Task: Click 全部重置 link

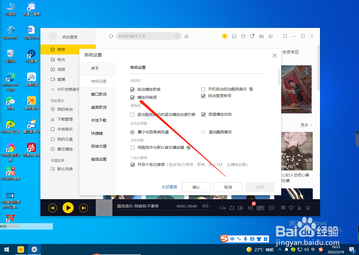Action: (x=169, y=187)
